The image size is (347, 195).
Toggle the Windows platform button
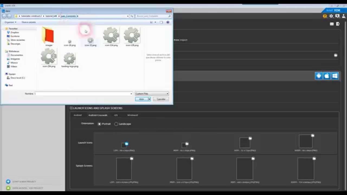point(335,76)
